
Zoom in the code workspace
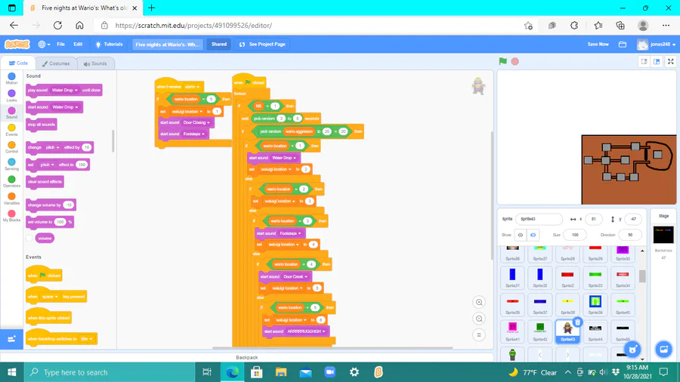[x=479, y=302]
